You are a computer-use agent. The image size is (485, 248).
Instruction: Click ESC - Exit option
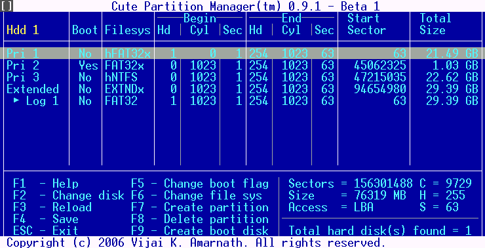pos(45,231)
